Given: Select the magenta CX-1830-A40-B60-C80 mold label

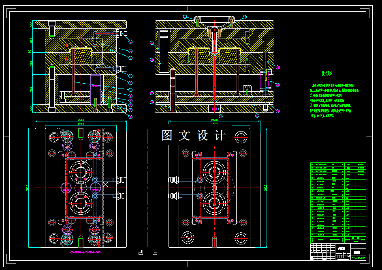Looking at the screenshot, I should (x=85, y=253).
